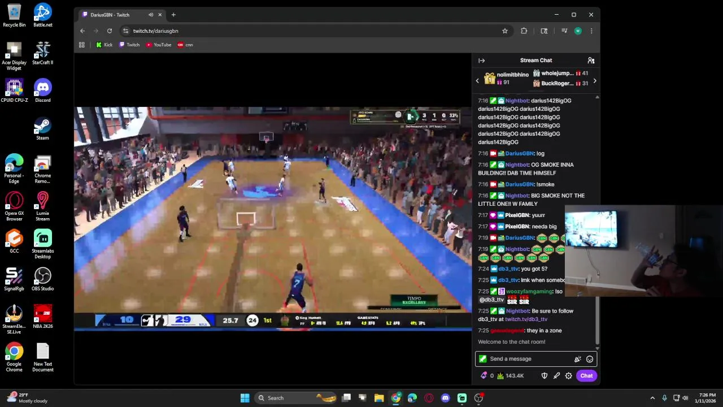Open the hype celebration icon in chat box
This screenshot has height=407, width=723.
577,359
